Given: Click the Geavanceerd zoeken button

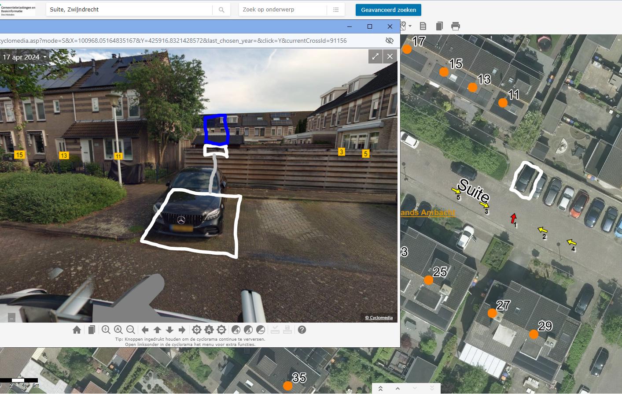Looking at the screenshot, I should pyautogui.click(x=388, y=10).
